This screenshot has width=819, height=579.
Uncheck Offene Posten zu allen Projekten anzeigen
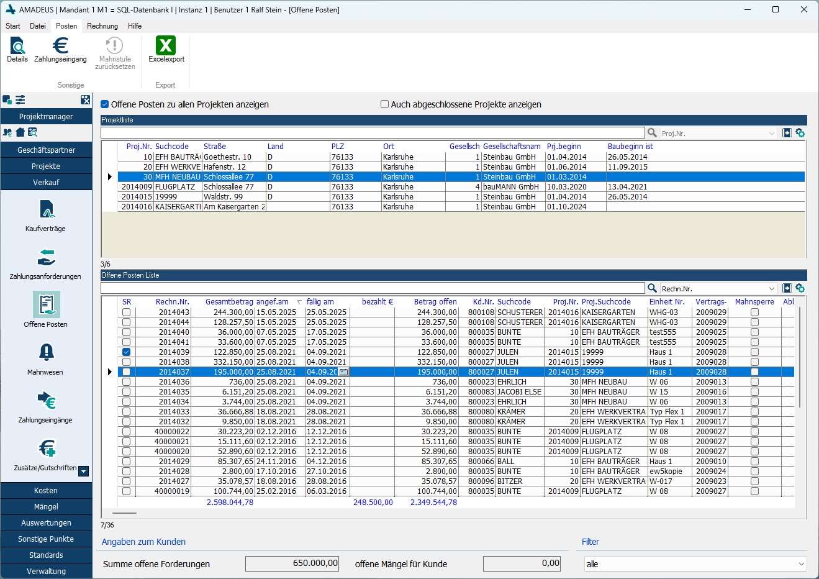[105, 104]
